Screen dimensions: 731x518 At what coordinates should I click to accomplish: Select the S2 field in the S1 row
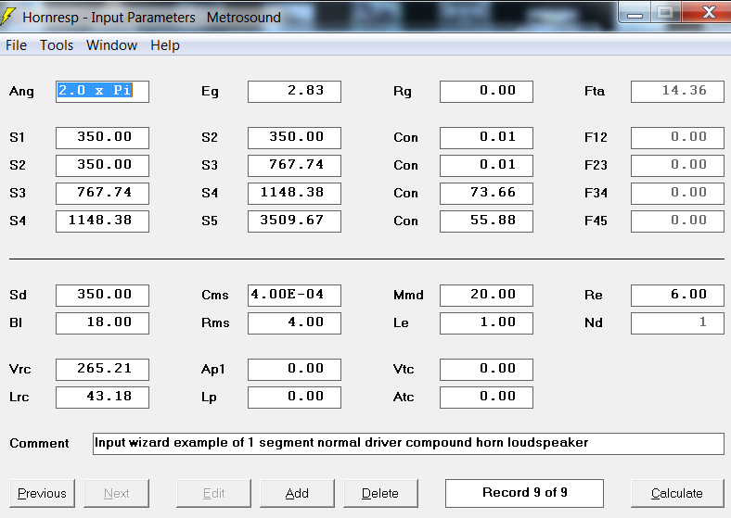coord(295,138)
